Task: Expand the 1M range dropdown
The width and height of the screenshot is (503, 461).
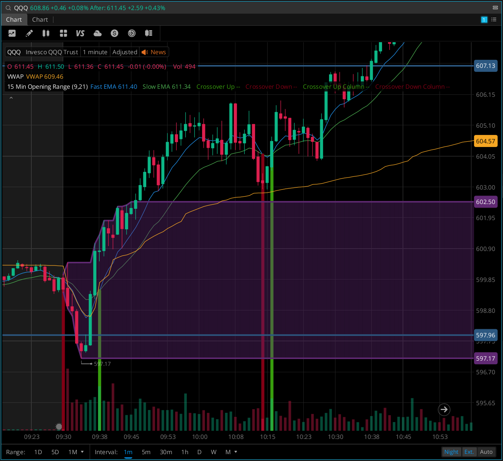Action: click(76, 452)
